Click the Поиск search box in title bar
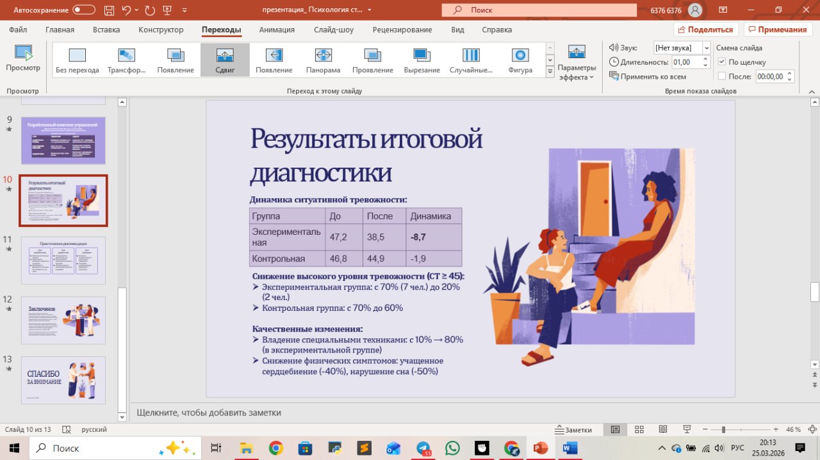Screen dimensions: 820x460 pos(539,10)
